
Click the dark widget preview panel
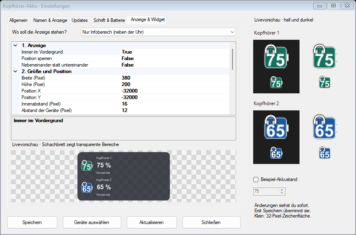[x=124, y=176]
